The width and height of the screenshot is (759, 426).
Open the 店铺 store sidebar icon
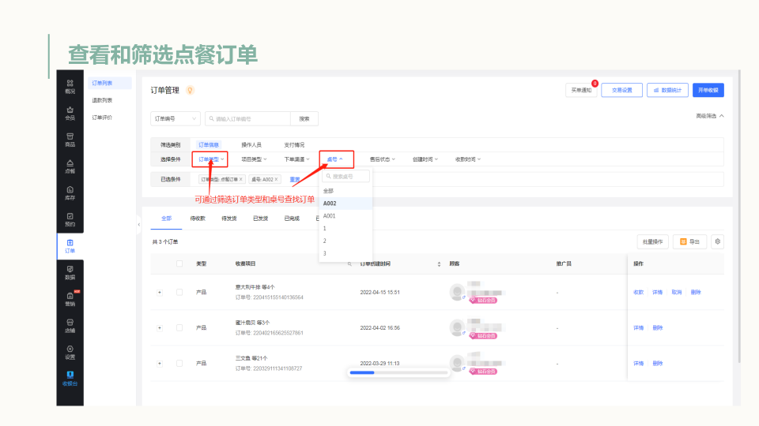[x=70, y=326]
